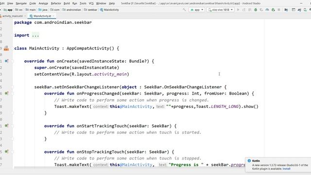Open the Navigate menu
Image resolution: width=311 pixels, height=175 pixels.
pos(21,3)
